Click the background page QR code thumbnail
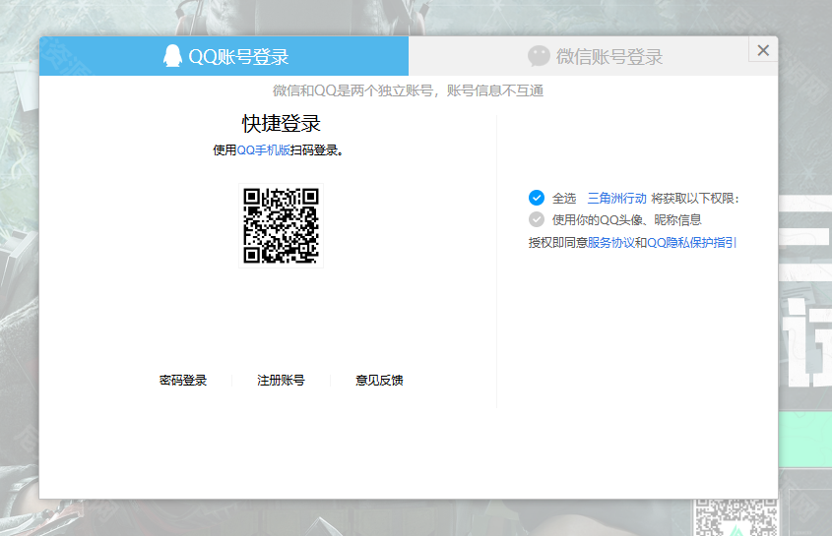This screenshot has height=536, width=832. pos(736,517)
